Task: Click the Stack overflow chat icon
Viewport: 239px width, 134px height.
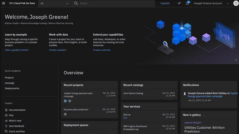Action: coord(6,131)
